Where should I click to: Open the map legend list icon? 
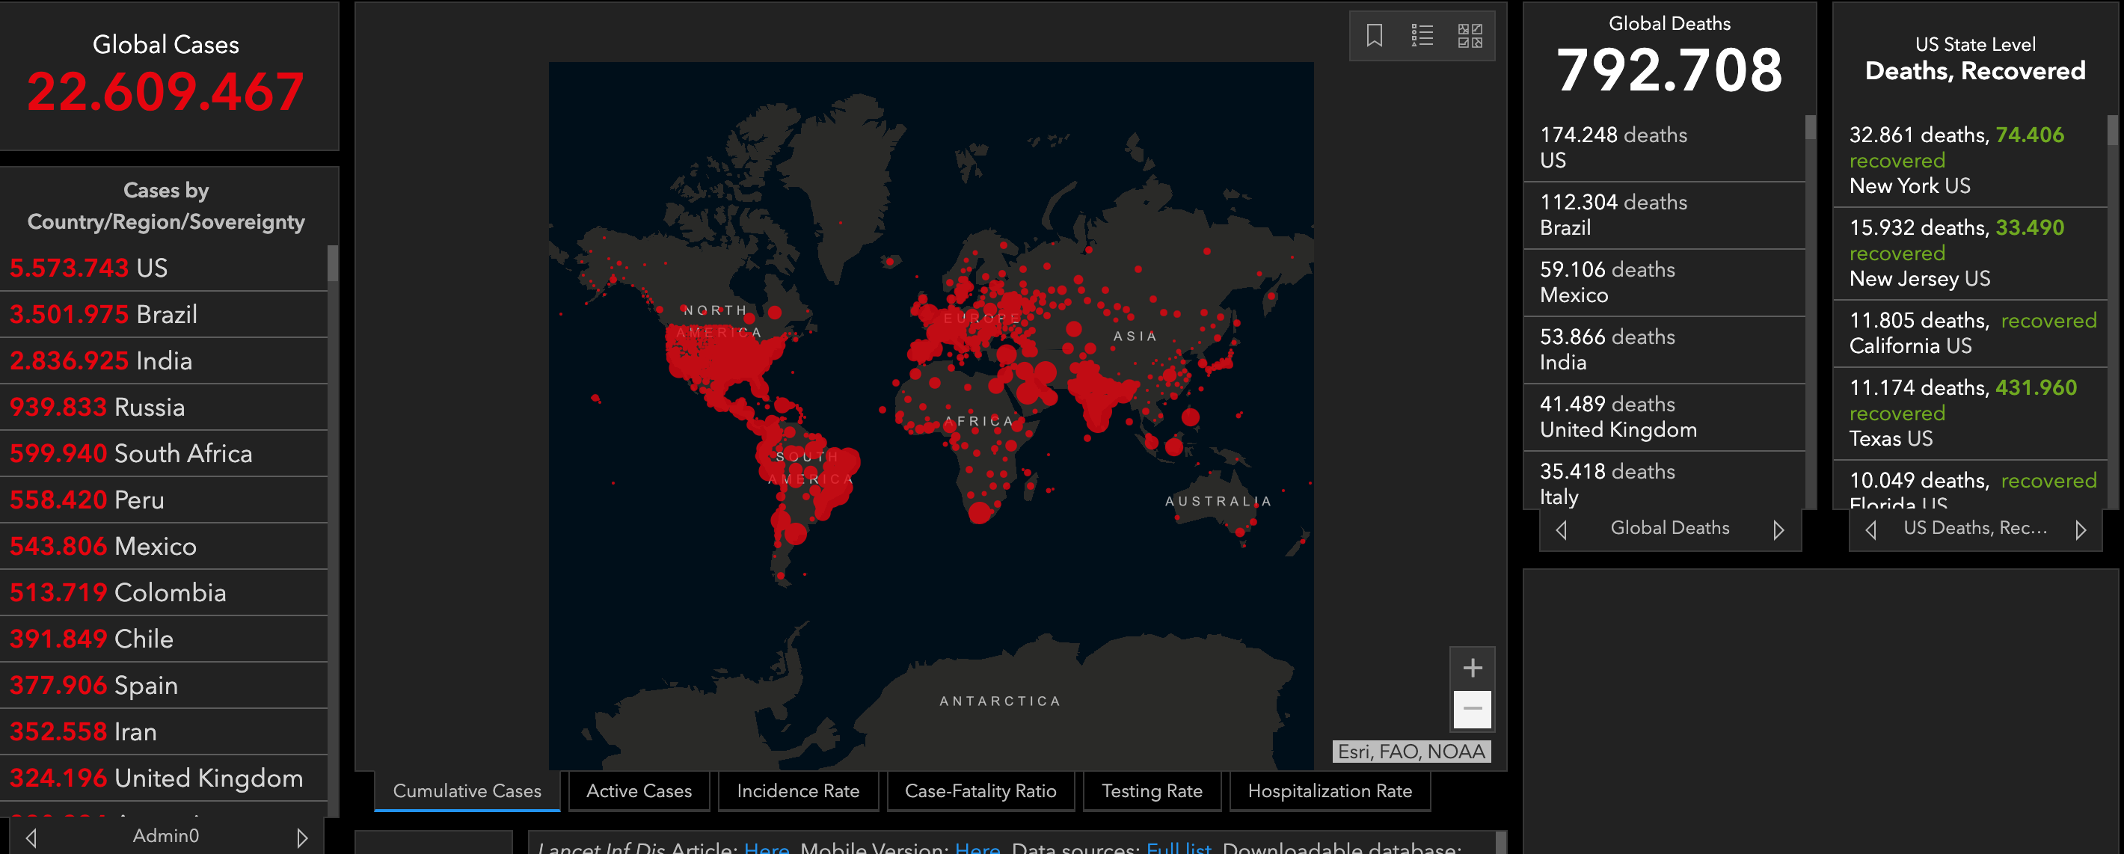[1422, 35]
